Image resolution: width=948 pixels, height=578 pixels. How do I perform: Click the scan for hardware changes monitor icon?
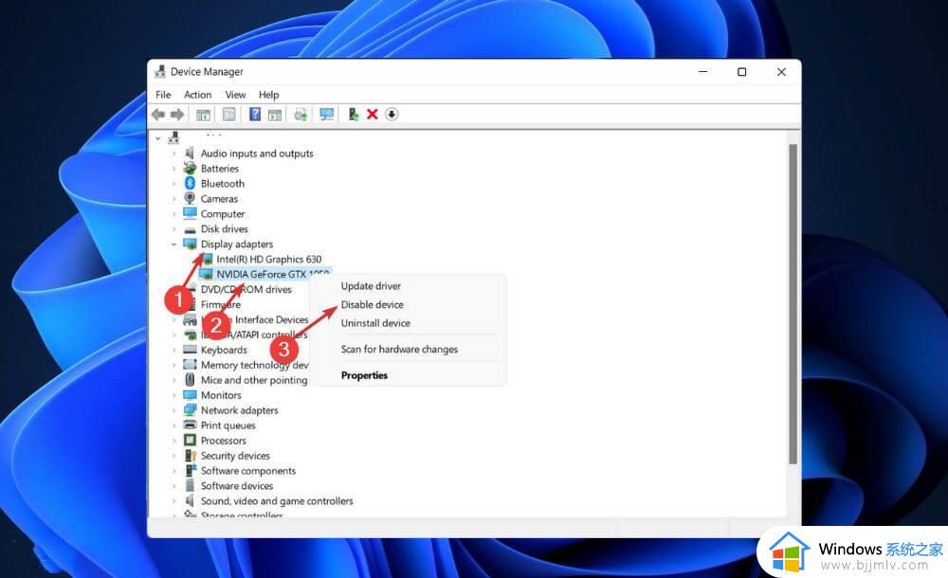[327, 115]
